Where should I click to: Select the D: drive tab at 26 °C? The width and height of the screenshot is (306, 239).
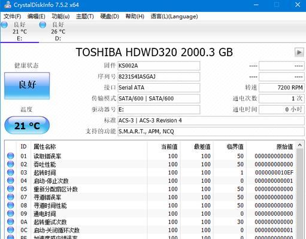tap(58, 32)
